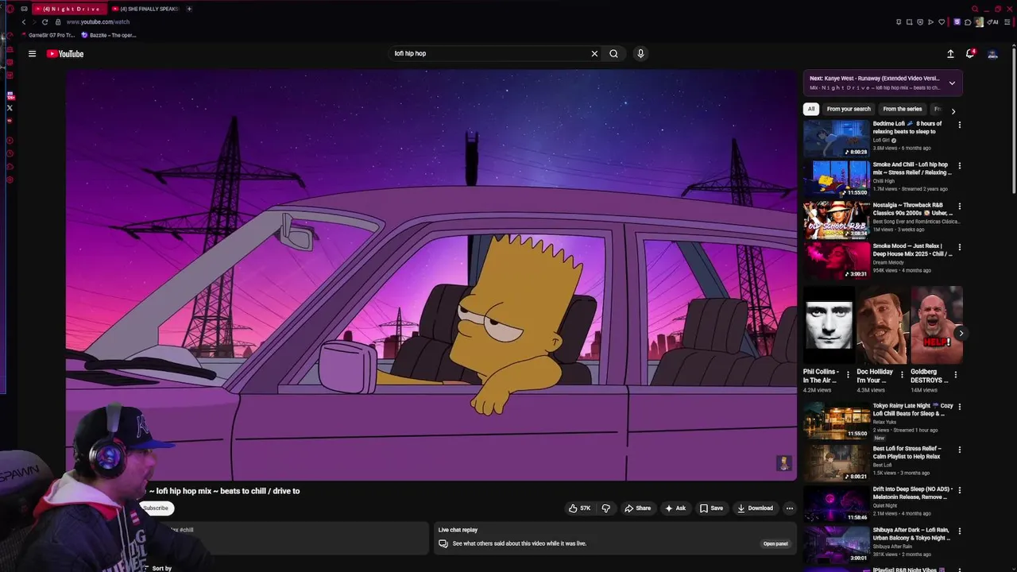Open Phil Collins In The Air short

(x=829, y=325)
